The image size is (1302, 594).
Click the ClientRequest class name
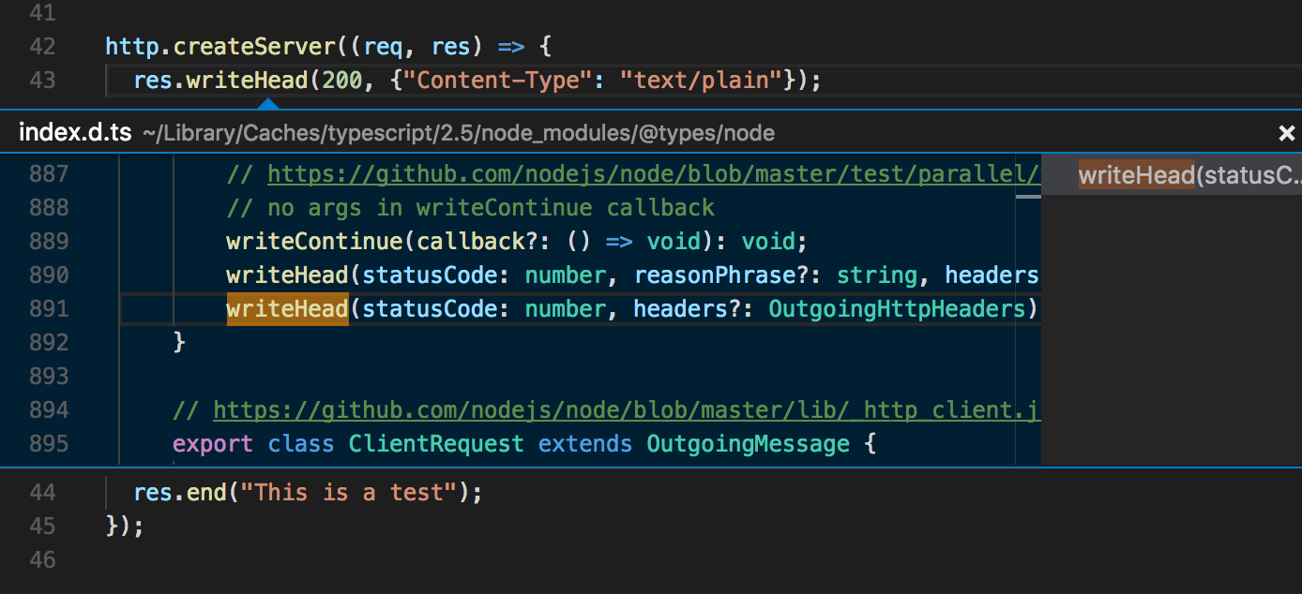pos(435,443)
